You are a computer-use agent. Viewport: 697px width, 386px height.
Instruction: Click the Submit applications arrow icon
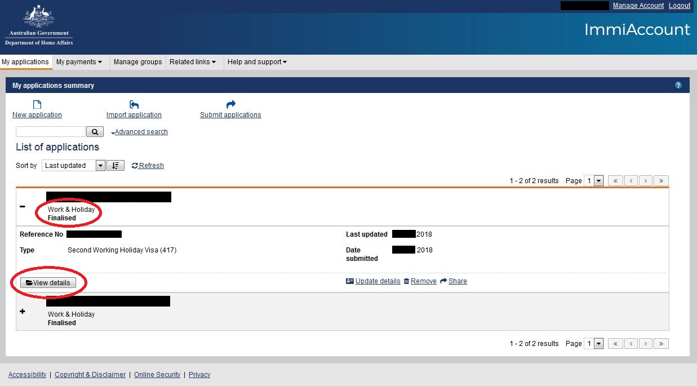[x=230, y=104]
